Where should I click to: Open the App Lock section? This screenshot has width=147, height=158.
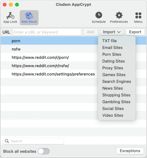pos(10,18)
